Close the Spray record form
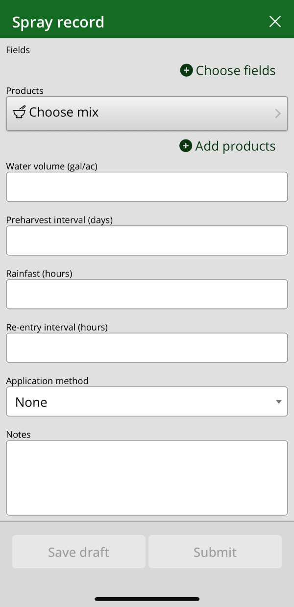Screen dimensions: 294x607 [275, 22]
